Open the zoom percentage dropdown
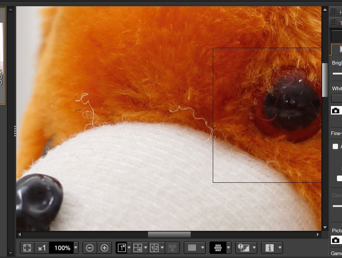 76,248
